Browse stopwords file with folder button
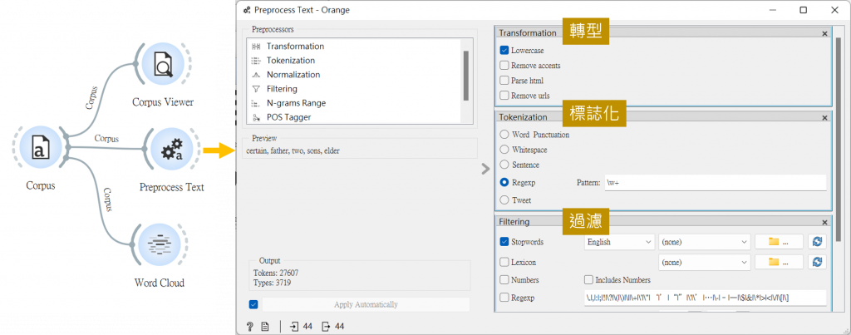 coord(779,242)
